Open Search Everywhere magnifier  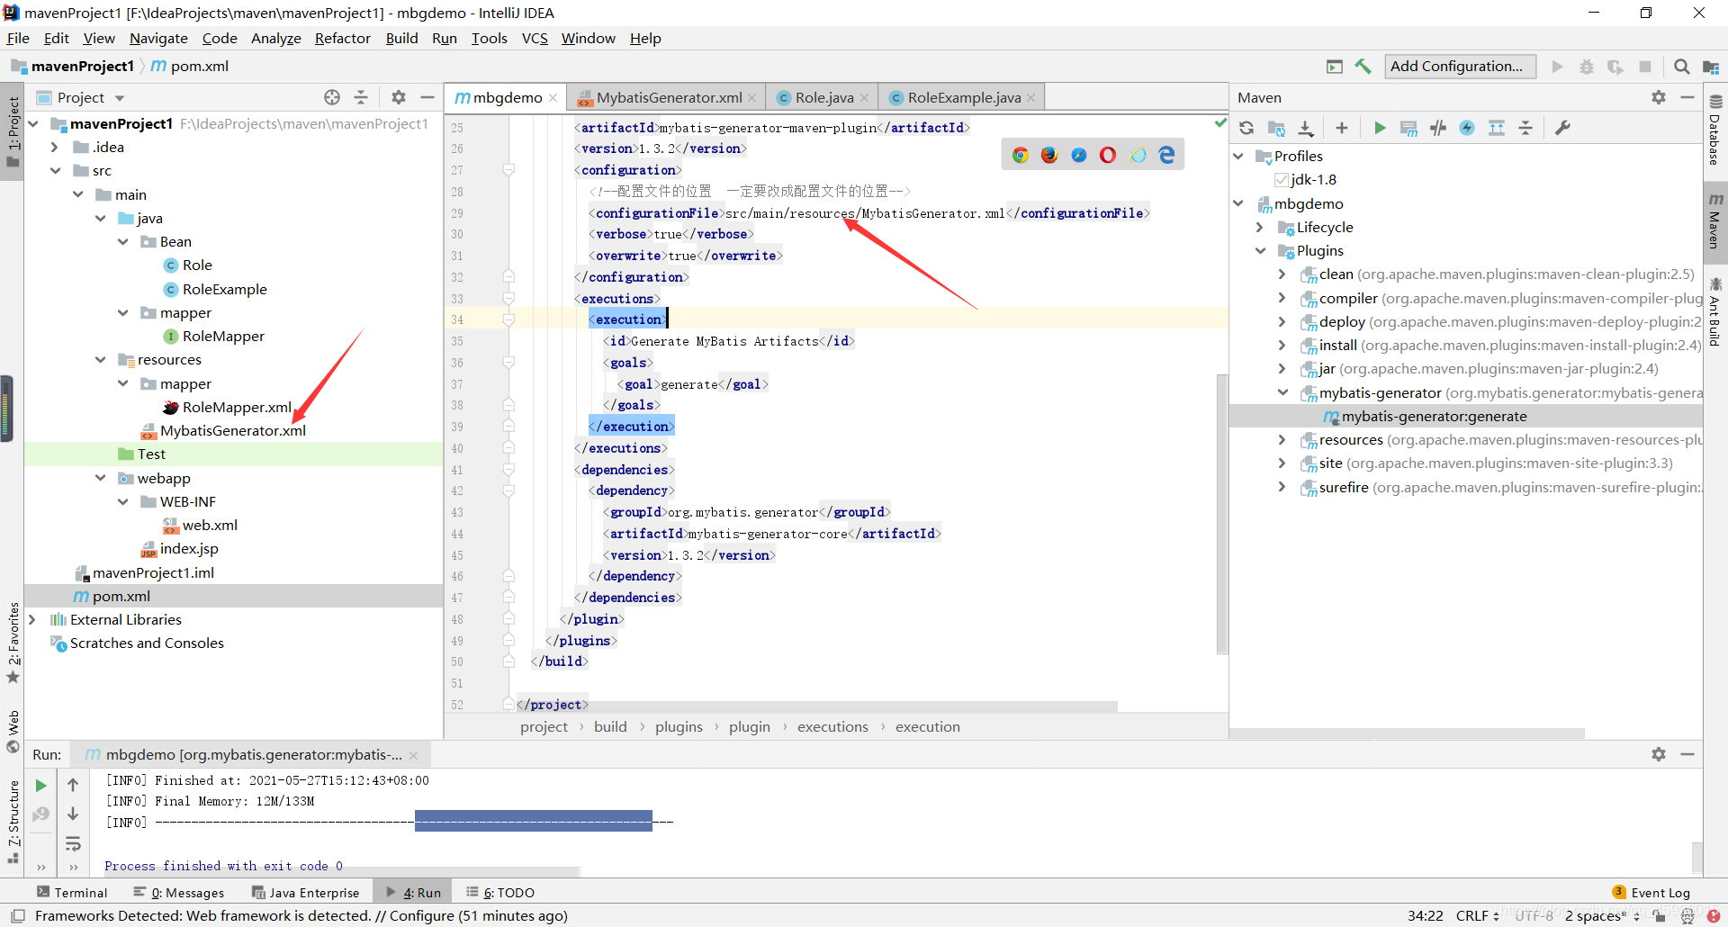[x=1681, y=66]
